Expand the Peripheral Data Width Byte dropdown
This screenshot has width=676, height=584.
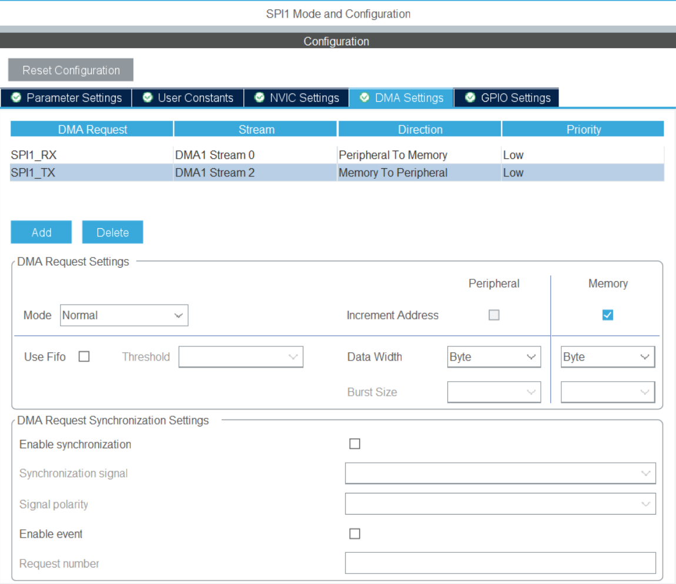point(494,357)
